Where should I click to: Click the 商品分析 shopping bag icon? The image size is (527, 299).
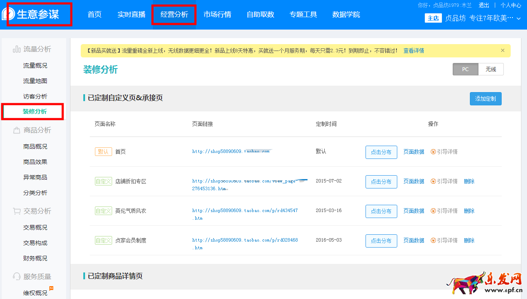point(17,130)
